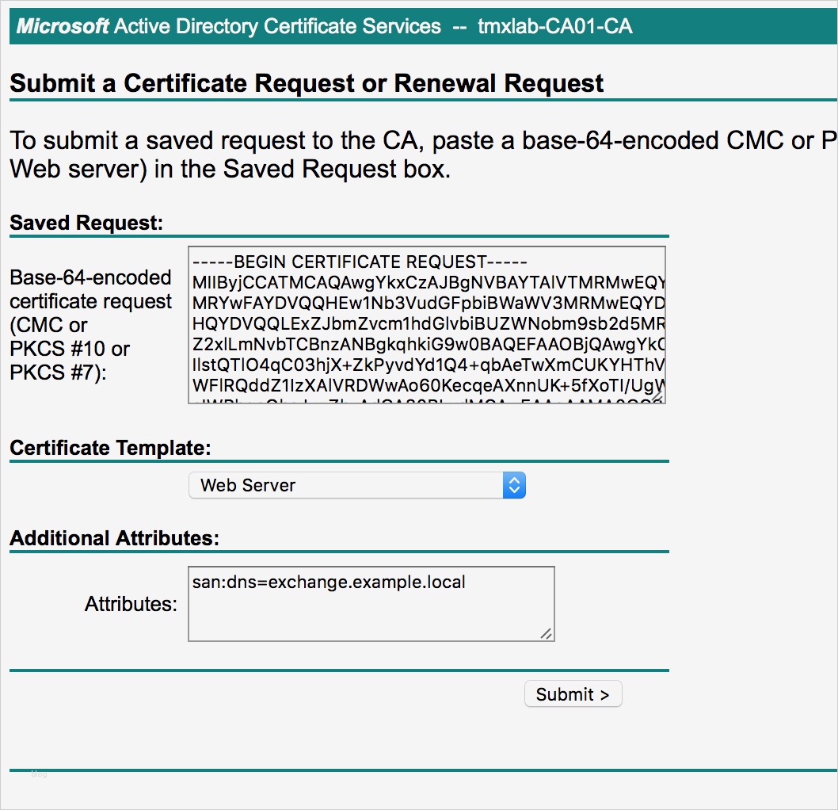Image resolution: width=838 pixels, height=810 pixels.
Task: Click the Submit > button
Action: (573, 694)
